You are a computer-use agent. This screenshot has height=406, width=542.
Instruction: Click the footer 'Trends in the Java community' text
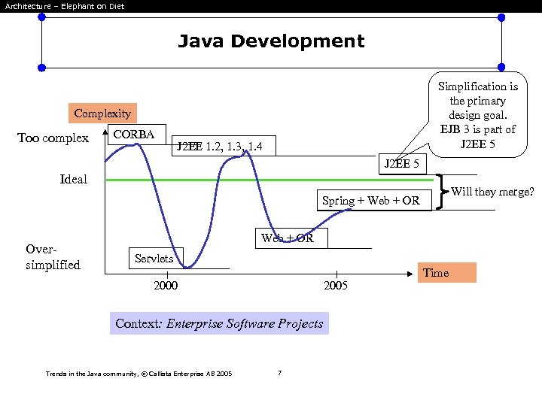[139, 374]
